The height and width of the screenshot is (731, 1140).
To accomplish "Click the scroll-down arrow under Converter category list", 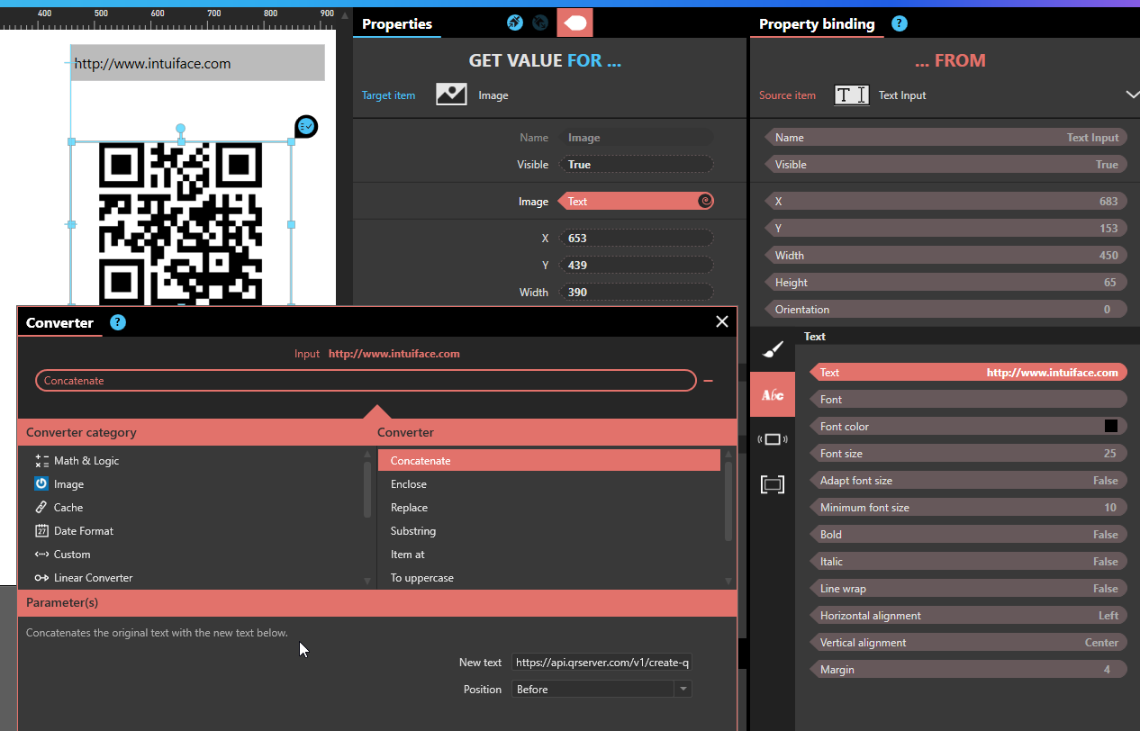I will 366,581.
